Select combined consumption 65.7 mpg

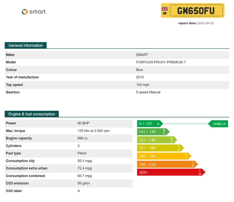click(x=85, y=176)
